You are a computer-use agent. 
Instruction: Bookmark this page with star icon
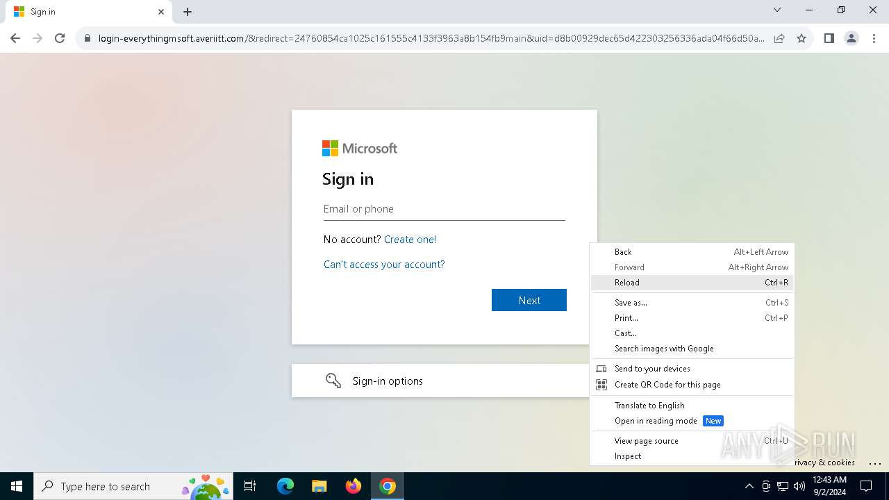[801, 39]
